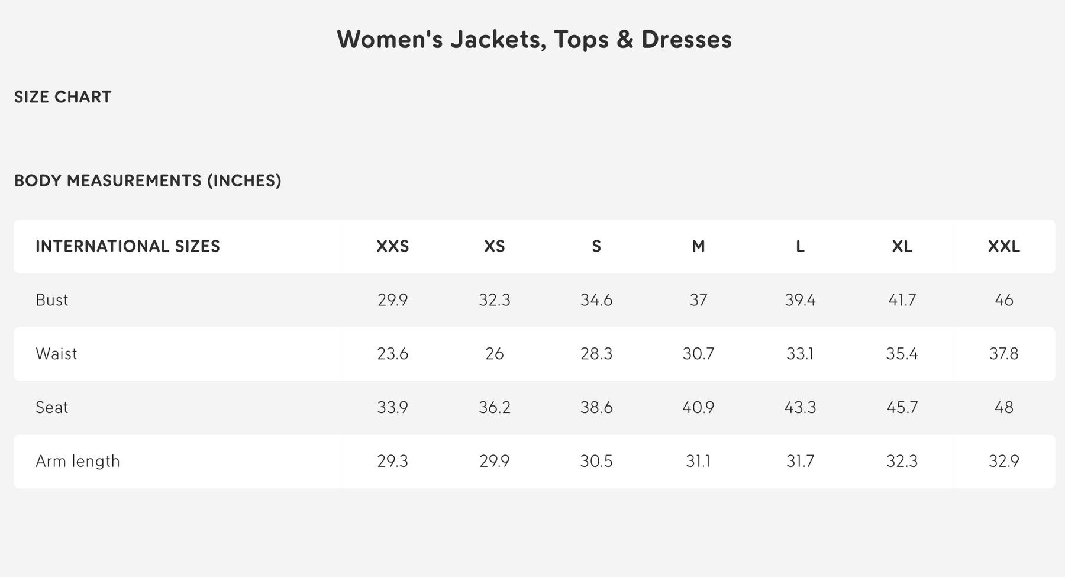Click the XXS size column header
Viewport: 1065px width, 577px height.
[x=392, y=246]
